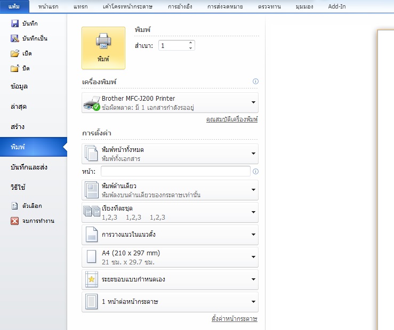Screen dimensions: 394x330
Task: Click the Open (เปิด) folder icon
Action: click(15, 53)
